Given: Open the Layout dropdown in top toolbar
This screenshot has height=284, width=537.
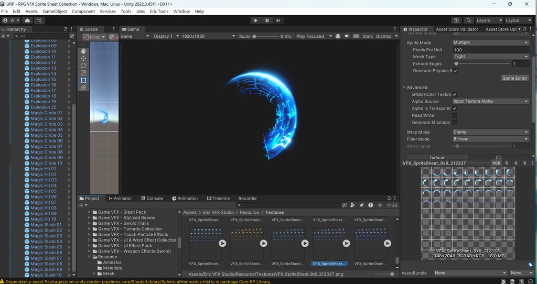Looking at the screenshot, I should pyautogui.click(x=518, y=20).
